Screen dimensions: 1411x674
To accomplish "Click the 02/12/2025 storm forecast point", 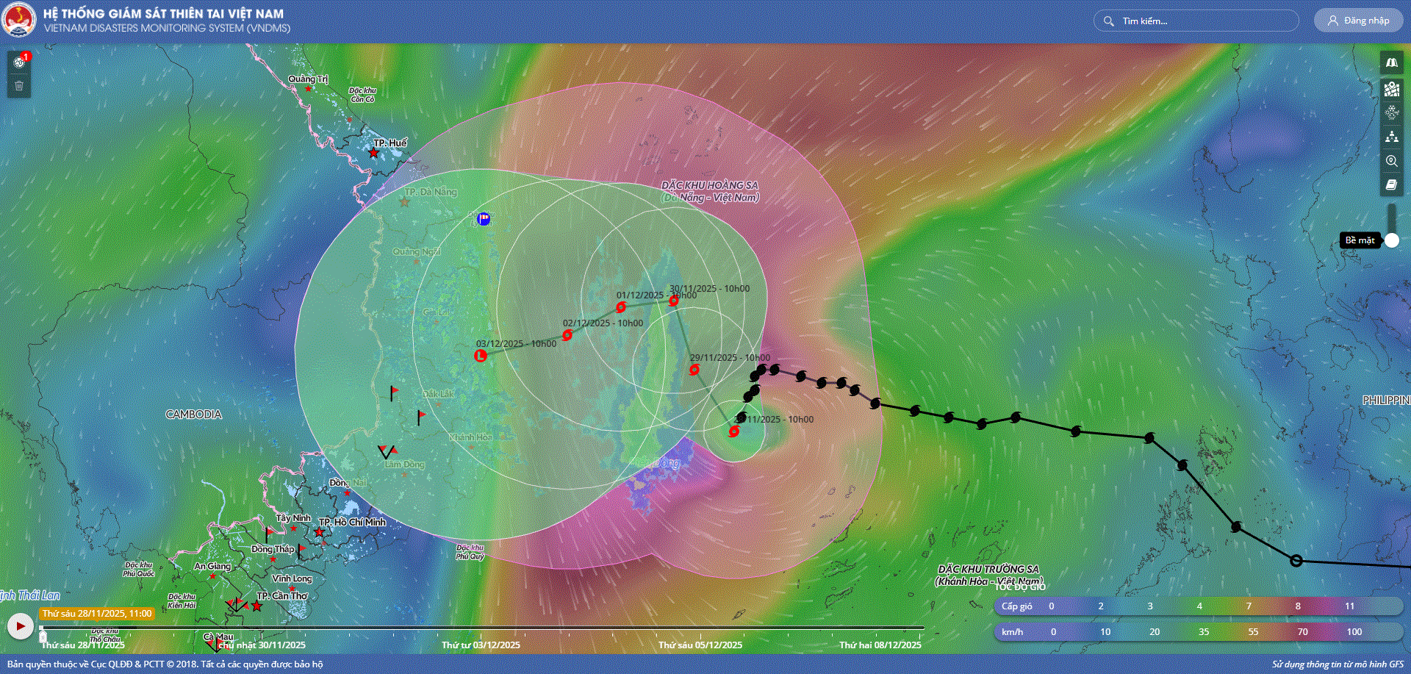I will coord(567,335).
